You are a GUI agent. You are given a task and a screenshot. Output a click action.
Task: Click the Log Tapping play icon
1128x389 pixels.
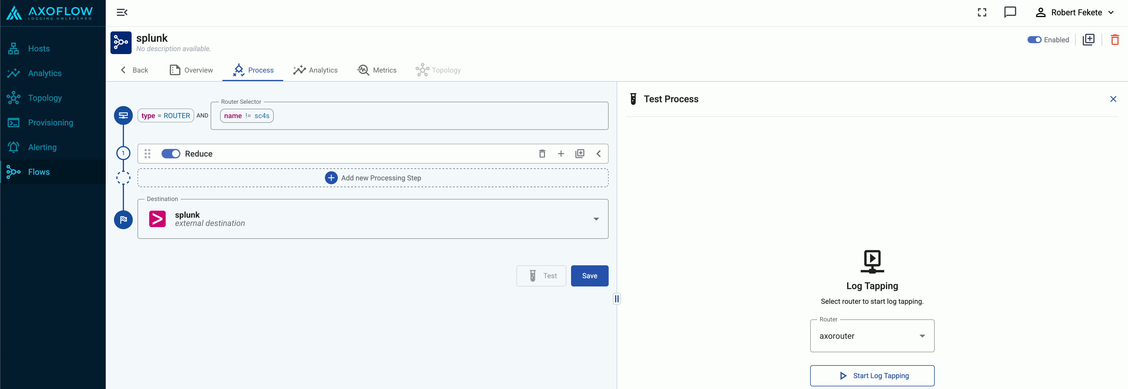(x=872, y=261)
